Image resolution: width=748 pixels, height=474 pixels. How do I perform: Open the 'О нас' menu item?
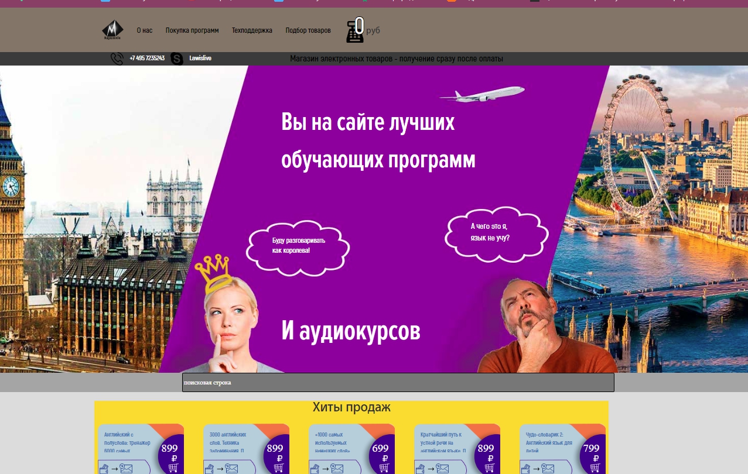coord(145,30)
